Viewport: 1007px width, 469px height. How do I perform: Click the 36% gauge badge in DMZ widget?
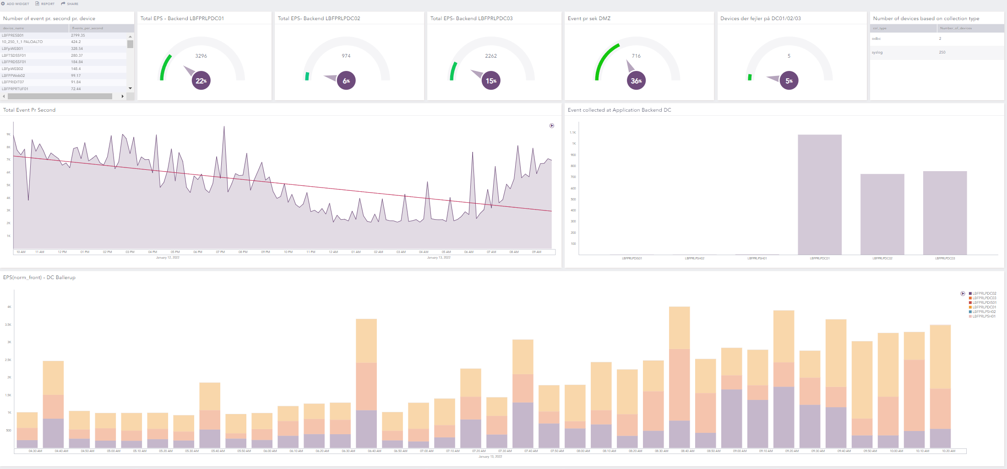636,81
